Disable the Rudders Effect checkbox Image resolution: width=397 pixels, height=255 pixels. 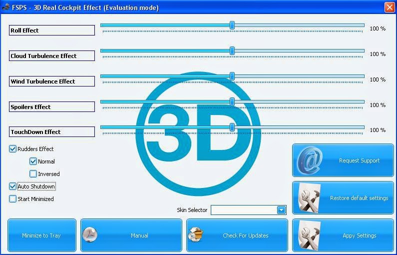12,149
